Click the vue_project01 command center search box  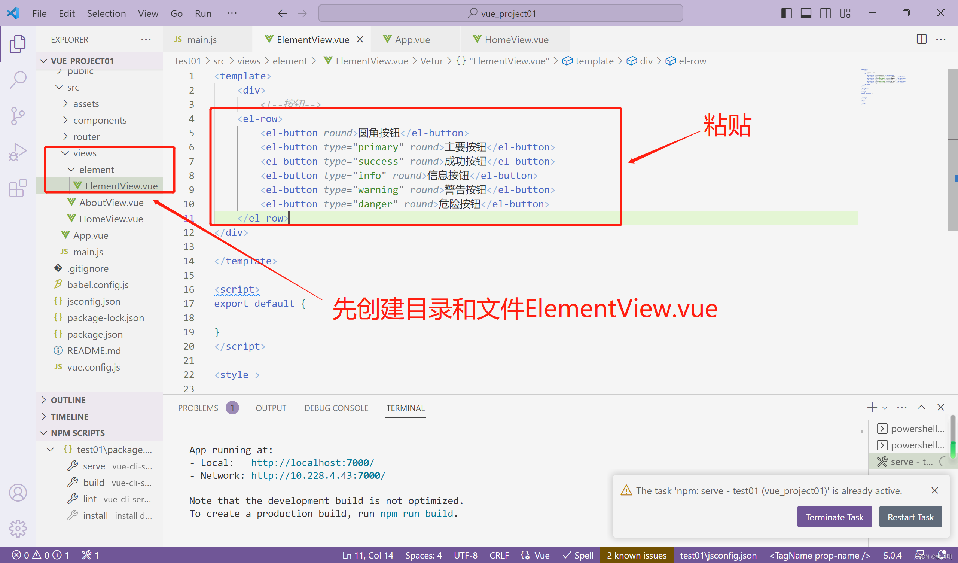point(500,13)
